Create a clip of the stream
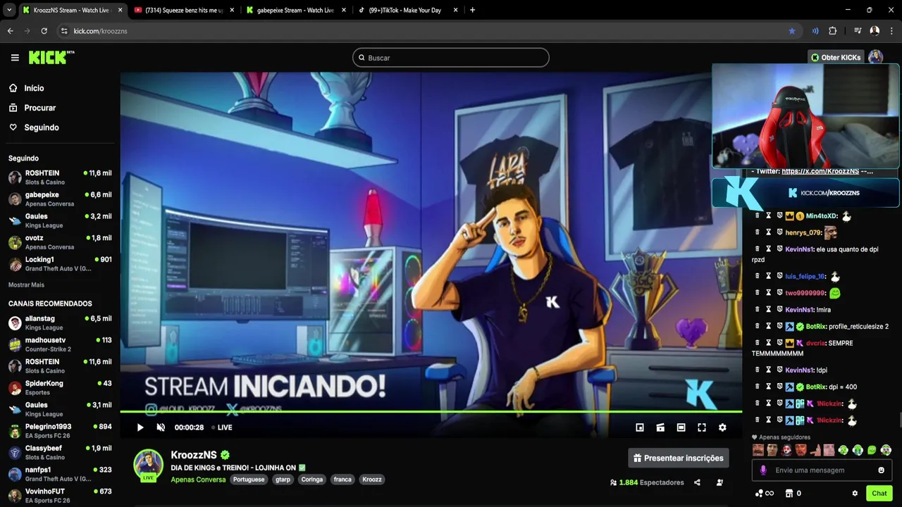Image resolution: width=902 pixels, height=507 pixels. [660, 427]
